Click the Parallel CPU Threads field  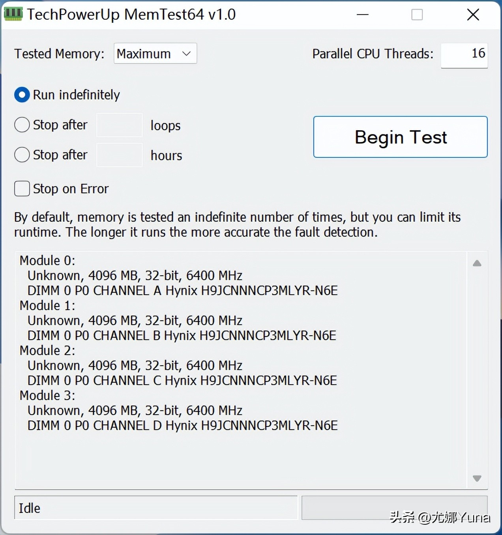(464, 55)
